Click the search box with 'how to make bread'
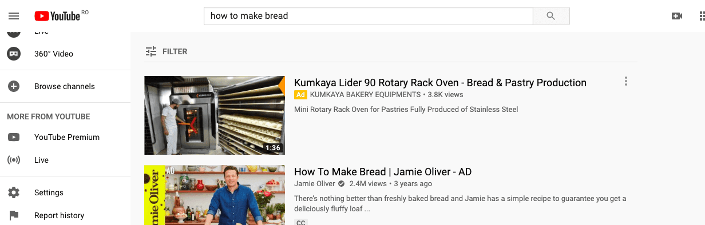Screen dimensions: 705x225 click(369, 16)
